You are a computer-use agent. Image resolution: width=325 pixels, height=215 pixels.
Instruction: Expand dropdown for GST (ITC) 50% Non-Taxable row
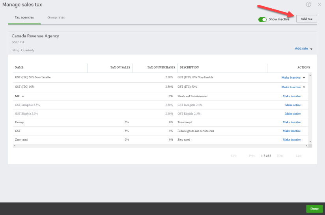(x=304, y=78)
